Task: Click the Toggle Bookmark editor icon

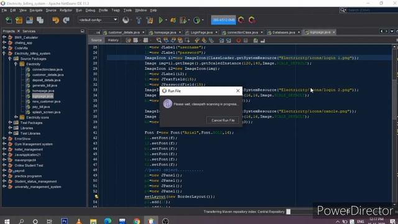Action: tap(211, 40)
